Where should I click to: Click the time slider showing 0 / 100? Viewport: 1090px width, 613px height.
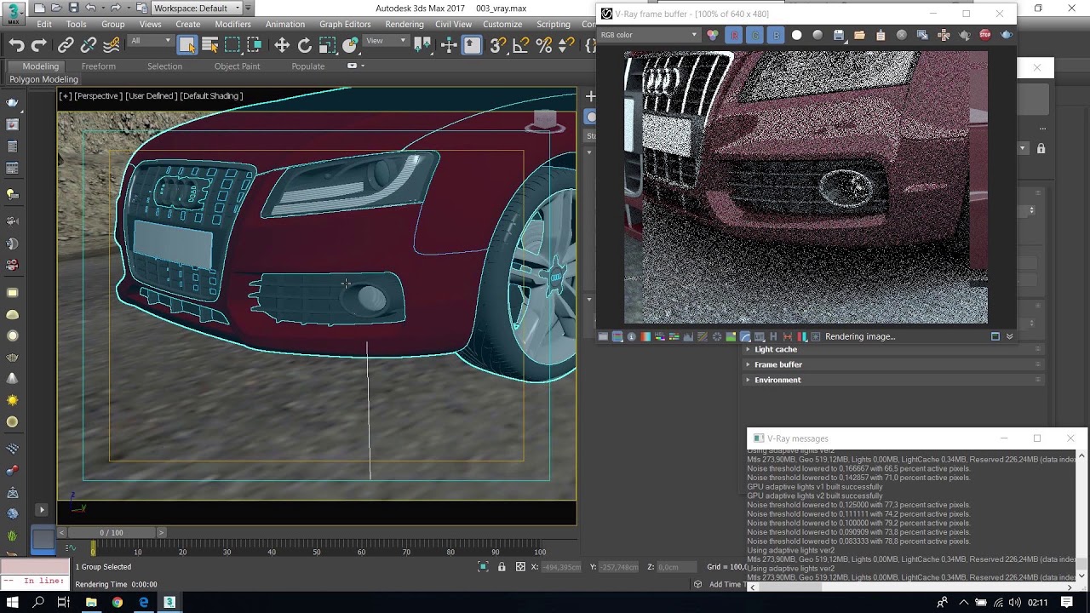(x=111, y=533)
